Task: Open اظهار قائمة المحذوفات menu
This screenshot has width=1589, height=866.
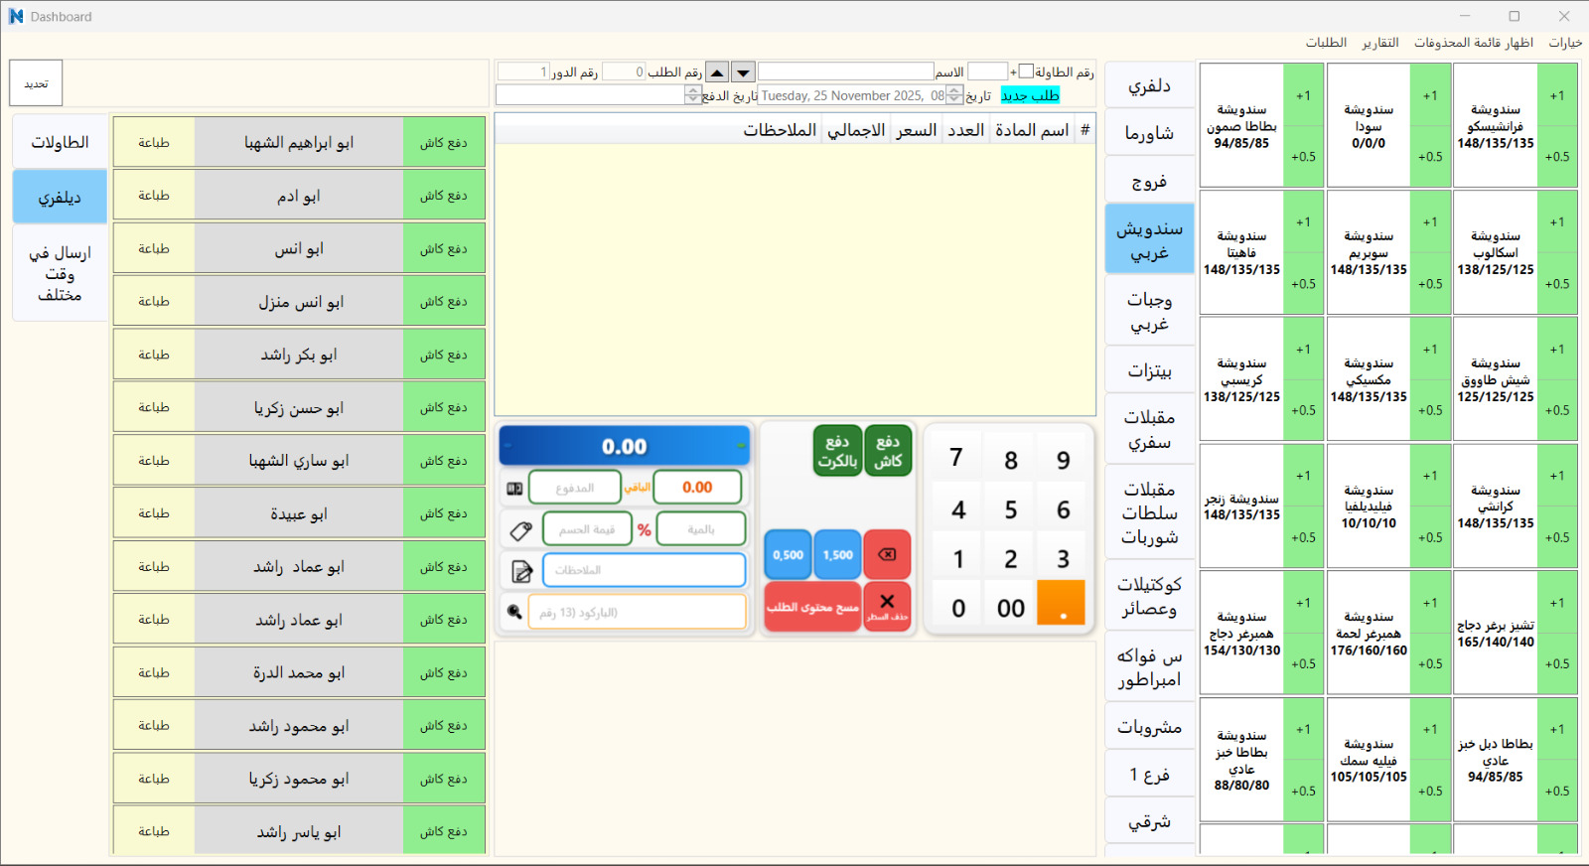Action: click(1474, 43)
